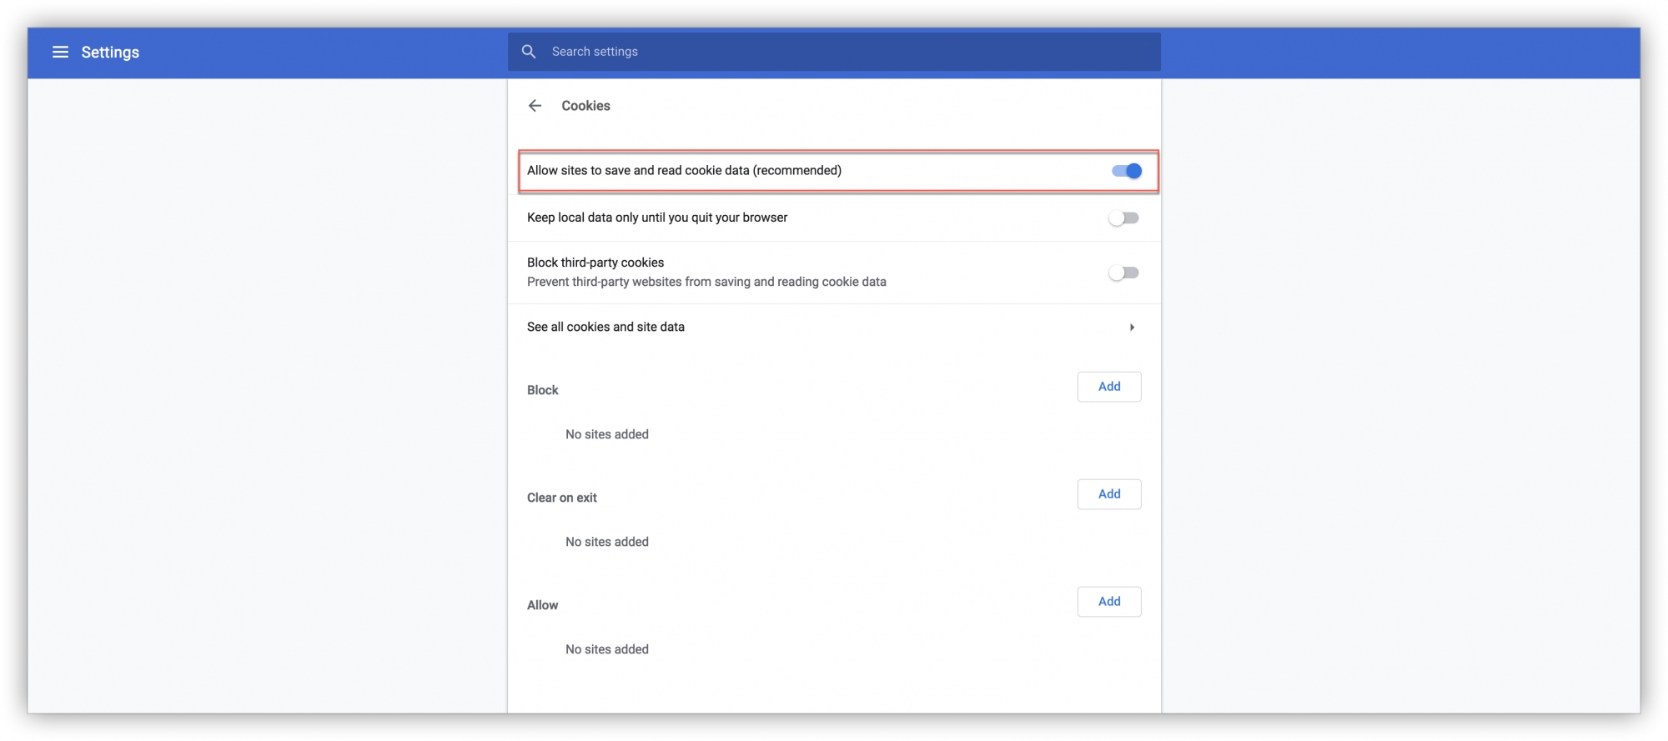The height and width of the screenshot is (741, 1668).
Task: Go back using the arrow beside Cookies
Action: (x=535, y=106)
